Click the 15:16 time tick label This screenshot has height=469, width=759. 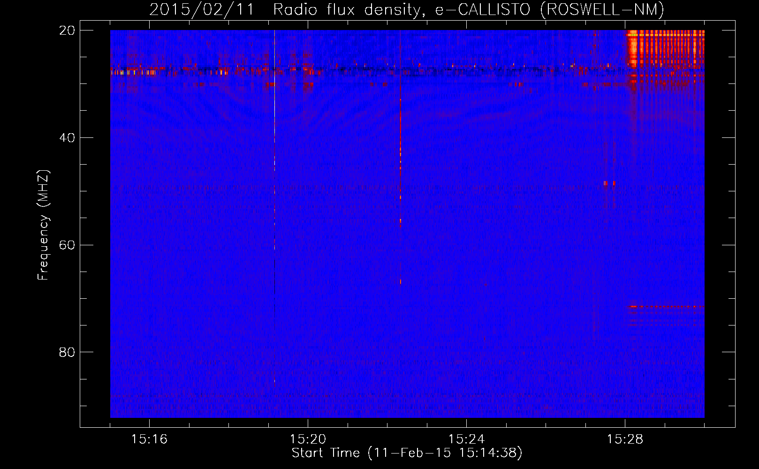coord(149,439)
